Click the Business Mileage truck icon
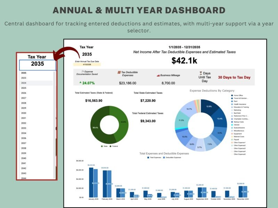278x208 pixels. coord(158,76)
